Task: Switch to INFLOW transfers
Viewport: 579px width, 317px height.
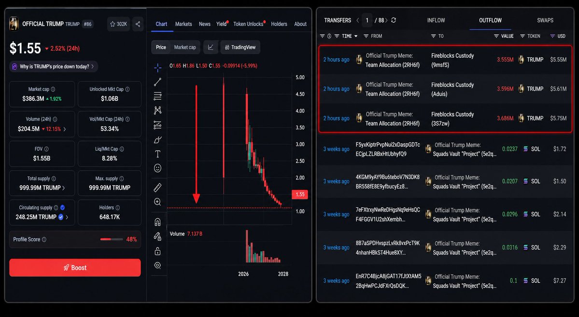Action: coord(436,20)
